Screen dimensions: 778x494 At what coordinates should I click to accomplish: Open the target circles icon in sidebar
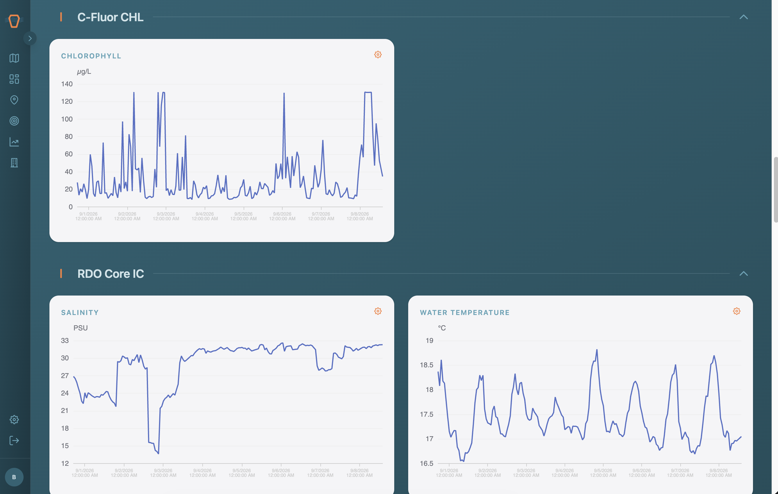(14, 121)
